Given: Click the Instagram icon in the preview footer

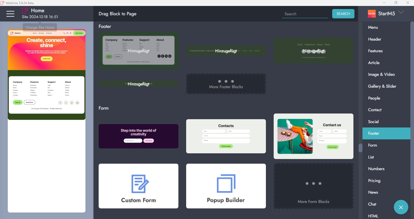Looking at the screenshot, I should pos(72,103).
